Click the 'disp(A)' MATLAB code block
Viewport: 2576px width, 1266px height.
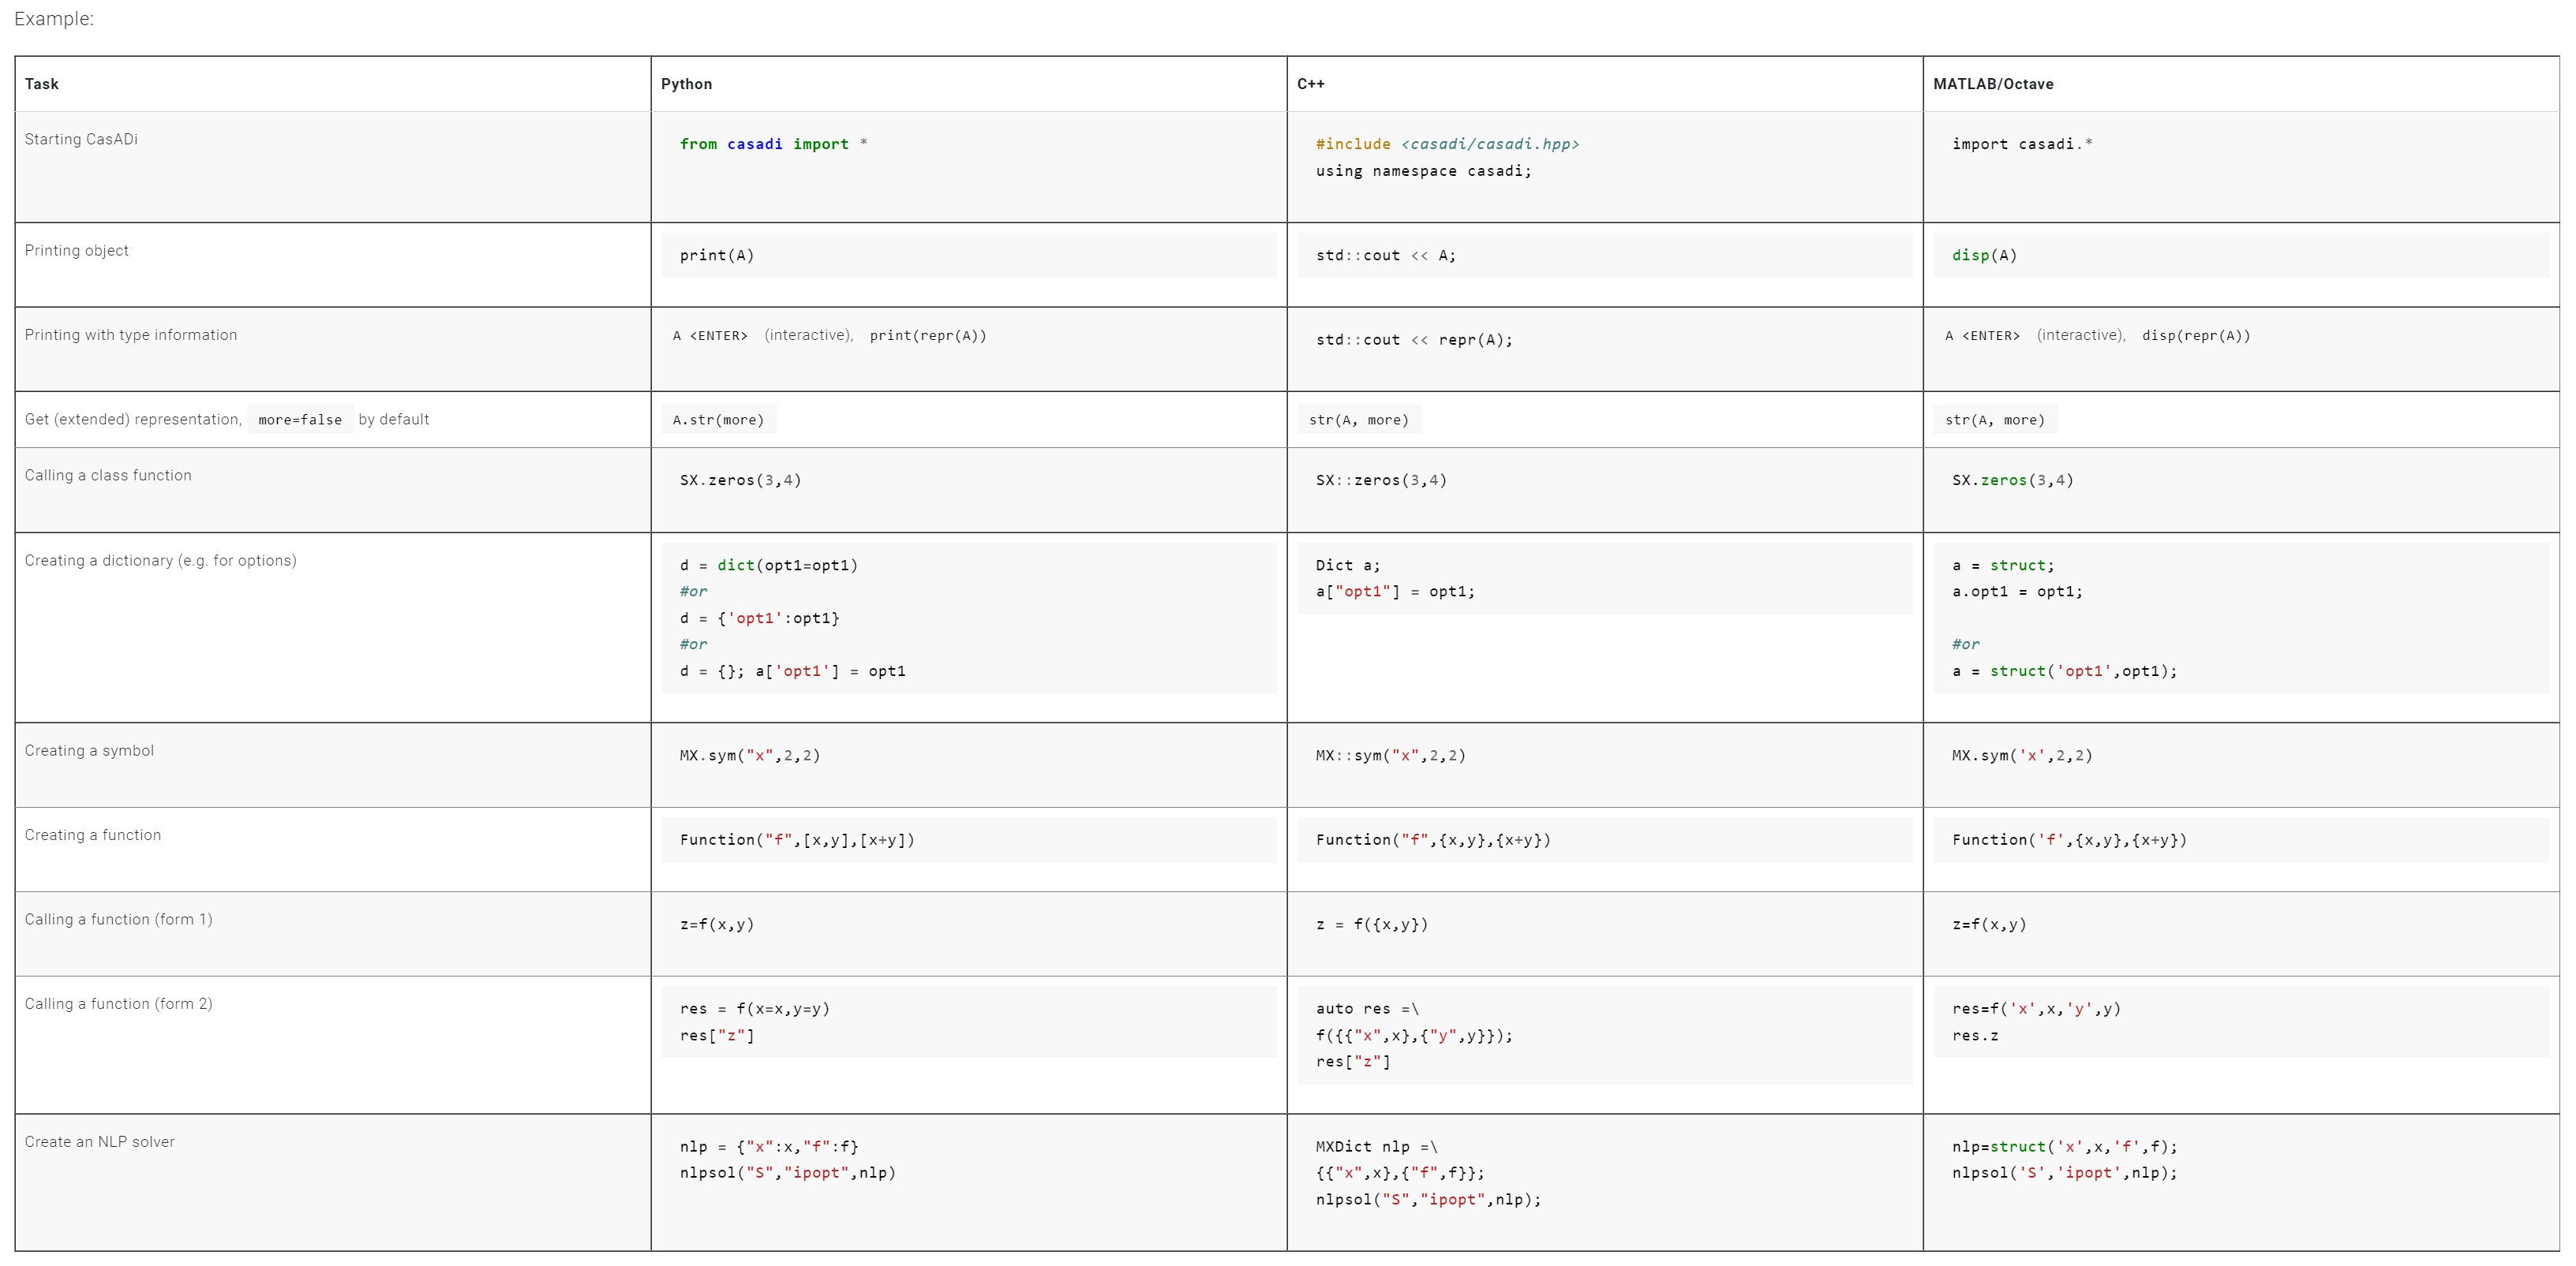point(1984,256)
